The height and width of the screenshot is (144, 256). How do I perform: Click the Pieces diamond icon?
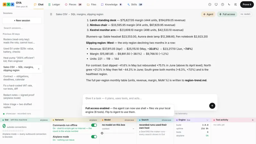coord(66,4)
